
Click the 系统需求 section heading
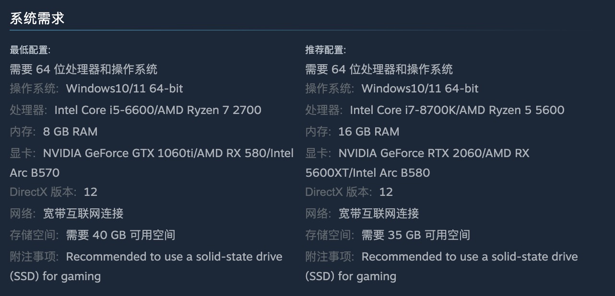tap(37, 19)
